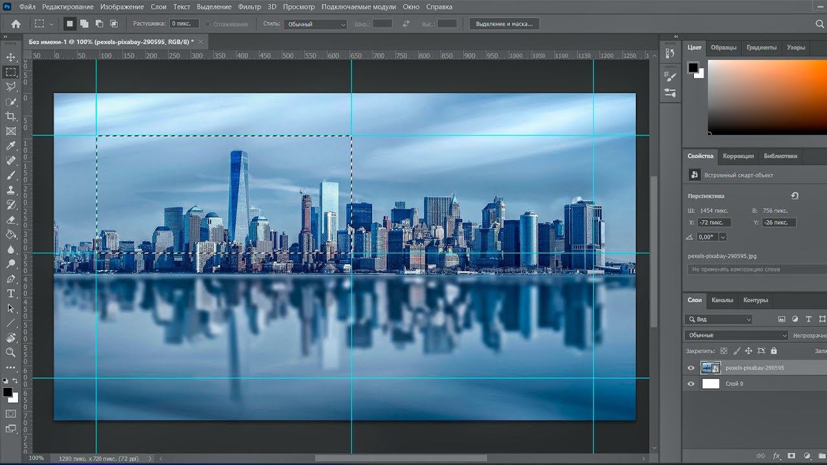The width and height of the screenshot is (827, 465).
Task: Select the Move tool
Action: click(x=11, y=57)
